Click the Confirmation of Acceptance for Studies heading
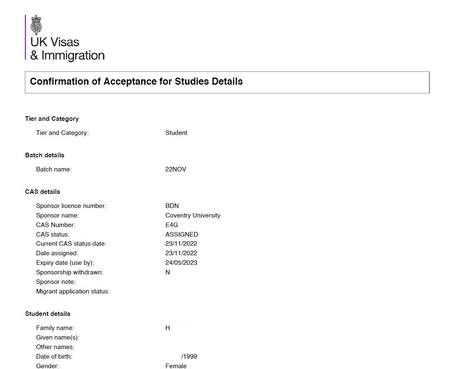 tap(136, 81)
